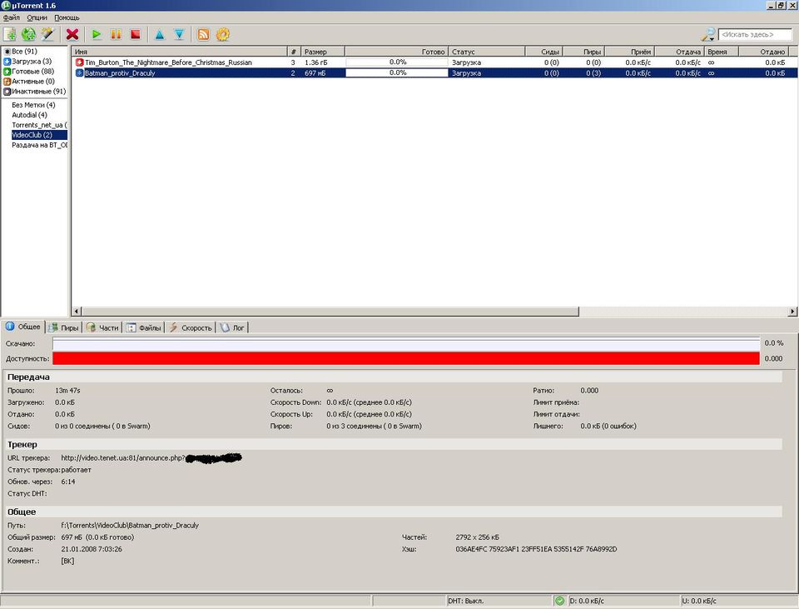This screenshot has height=609, width=799.
Task: Start the torrent with green play icon
Action: coord(97,34)
